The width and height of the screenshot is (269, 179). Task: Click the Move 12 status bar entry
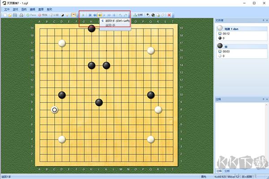[x=233, y=177]
